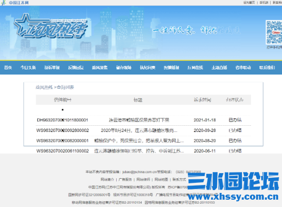Open the 联系我们 navigation item
Image resolution: width=282 pixels, height=207 pixels.
pyautogui.click(x=267, y=68)
